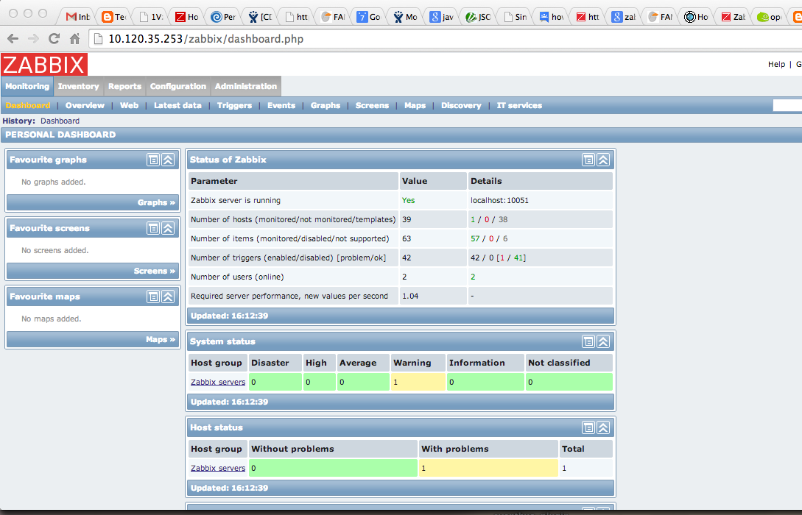
Task: Open the Status of Zabbix widget menu icon
Action: click(x=588, y=160)
